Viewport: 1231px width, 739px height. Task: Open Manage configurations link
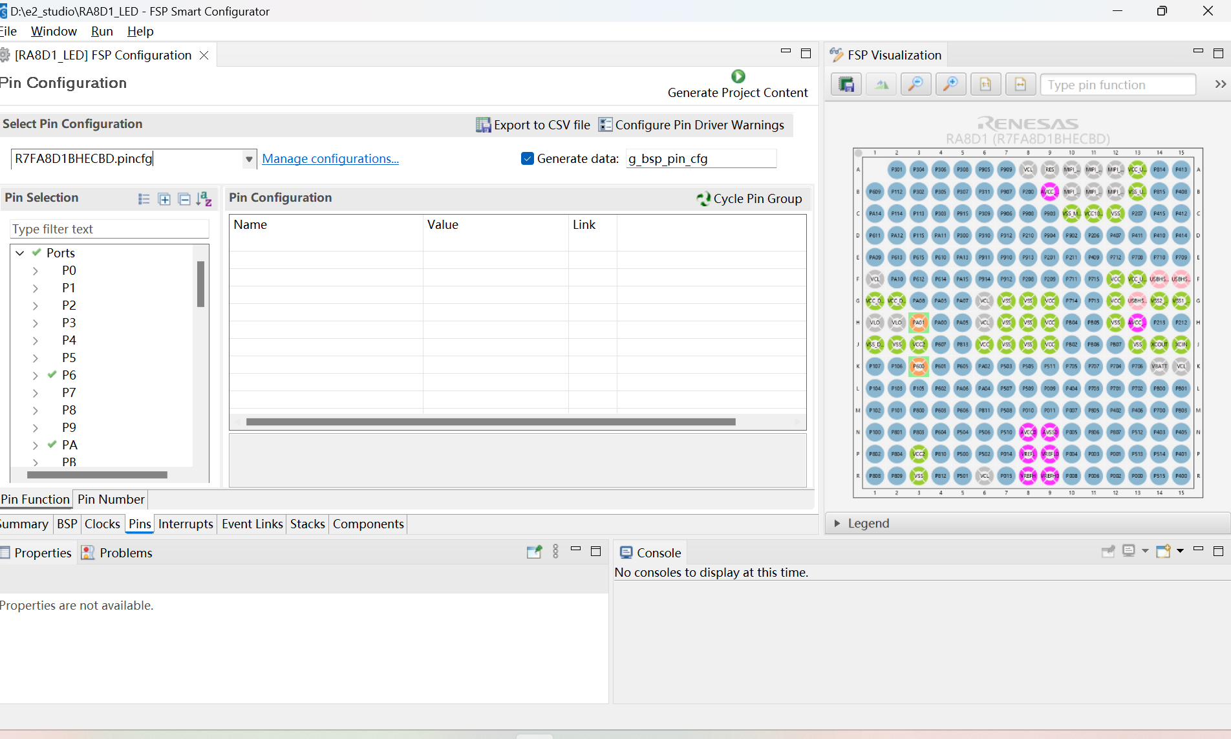[x=330, y=158]
